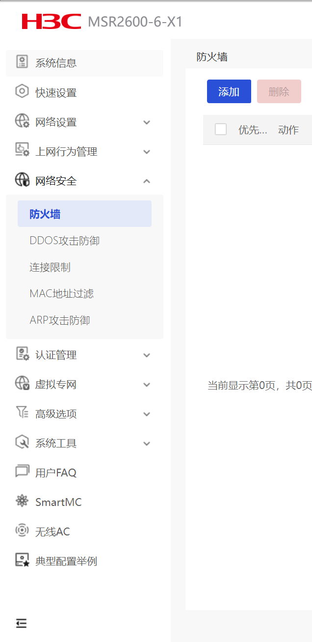Click the 删除 delete button
The width and height of the screenshot is (312, 642).
pyautogui.click(x=279, y=91)
